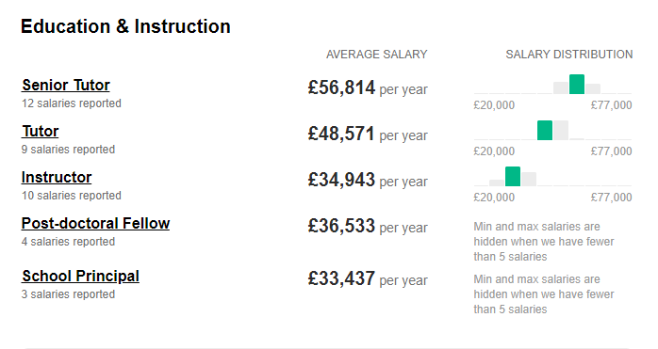Click the green bar in Senior Tutor distribution

[577, 85]
